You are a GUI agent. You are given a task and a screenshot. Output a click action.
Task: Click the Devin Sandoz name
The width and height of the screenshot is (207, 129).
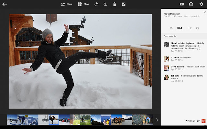point(177,67)
